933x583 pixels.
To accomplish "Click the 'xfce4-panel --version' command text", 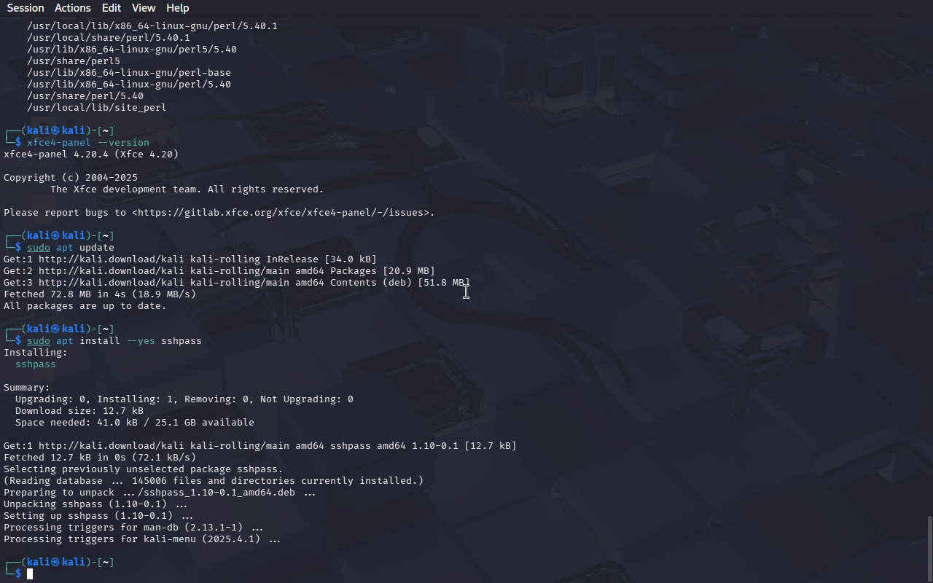I will click(88, 143).
